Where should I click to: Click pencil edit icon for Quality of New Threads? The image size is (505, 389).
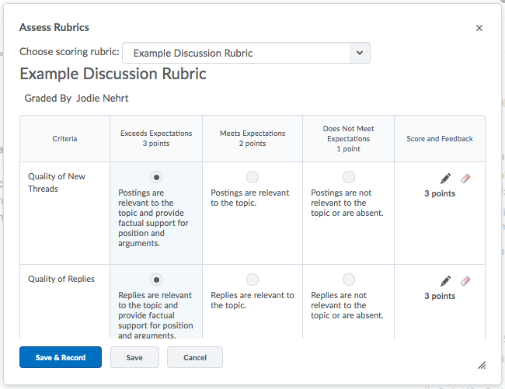coord(445,179)
